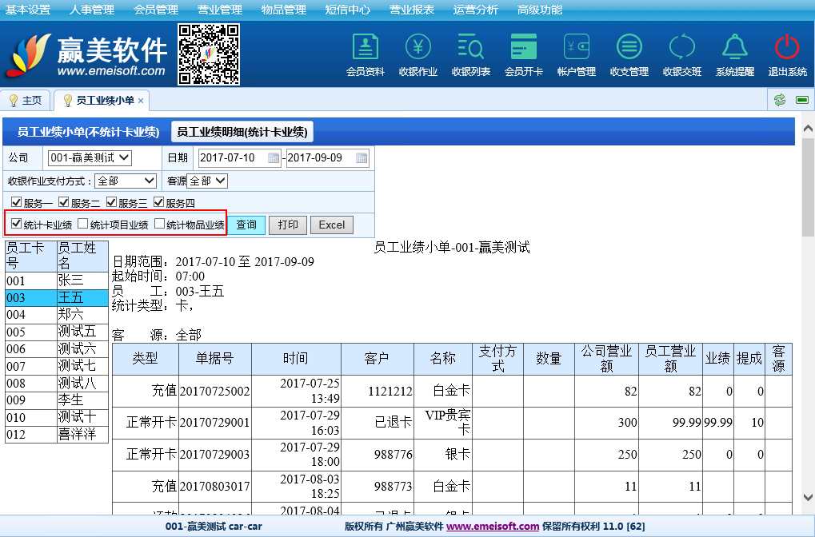Expand the 公司 dropdown showing 001-赢美测试
The height and width of the screenshot is (537, 815).
[x=90, y=157]
